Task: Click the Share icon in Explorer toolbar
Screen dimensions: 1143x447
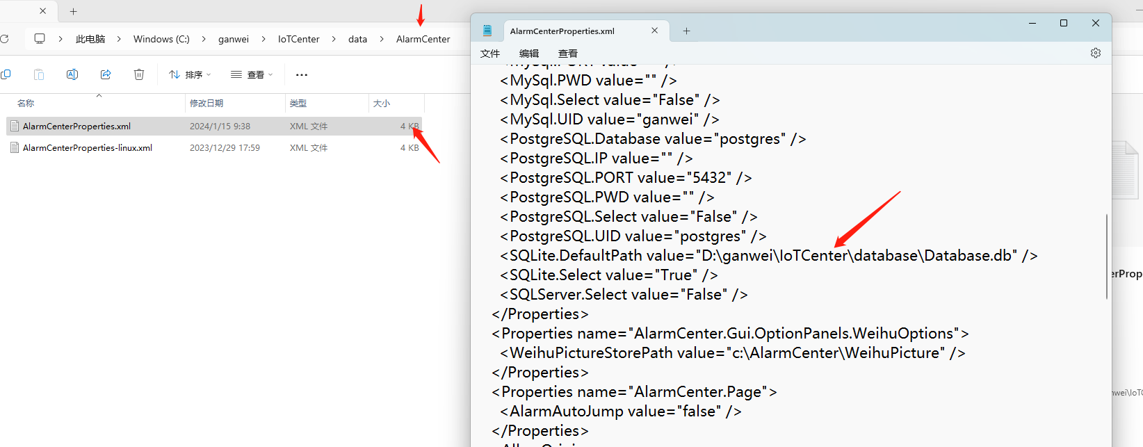Action: pos(106,74)
